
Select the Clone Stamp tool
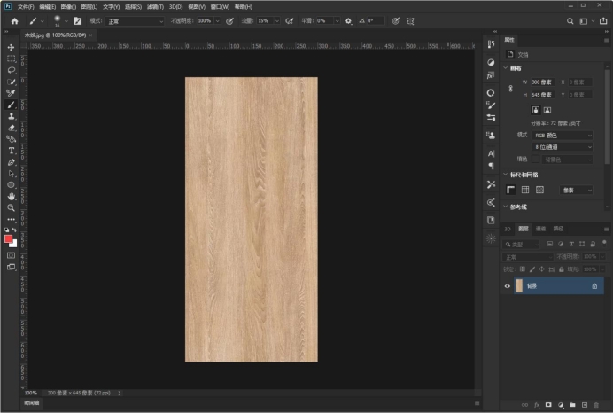coord(11,116)
